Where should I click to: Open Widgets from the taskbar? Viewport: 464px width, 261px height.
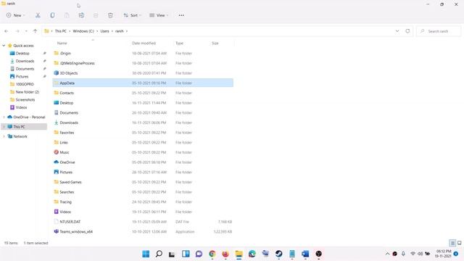point(186,254)
